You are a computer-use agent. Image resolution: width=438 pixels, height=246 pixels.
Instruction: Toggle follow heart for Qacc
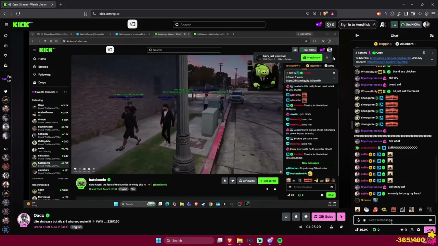[x=306, y=216]
